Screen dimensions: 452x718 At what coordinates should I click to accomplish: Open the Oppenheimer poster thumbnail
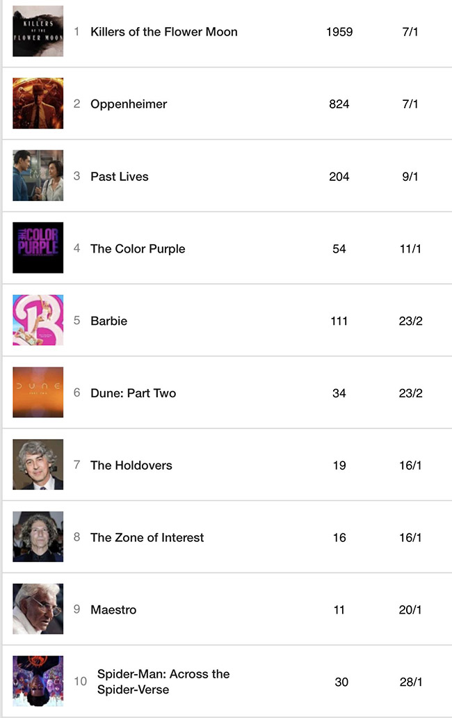38,104
